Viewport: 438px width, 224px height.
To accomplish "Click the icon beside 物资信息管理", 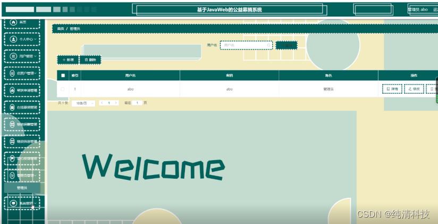I will [12, 141].
